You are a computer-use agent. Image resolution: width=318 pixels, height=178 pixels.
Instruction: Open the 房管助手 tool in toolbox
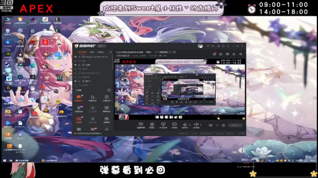click(93, 98)
